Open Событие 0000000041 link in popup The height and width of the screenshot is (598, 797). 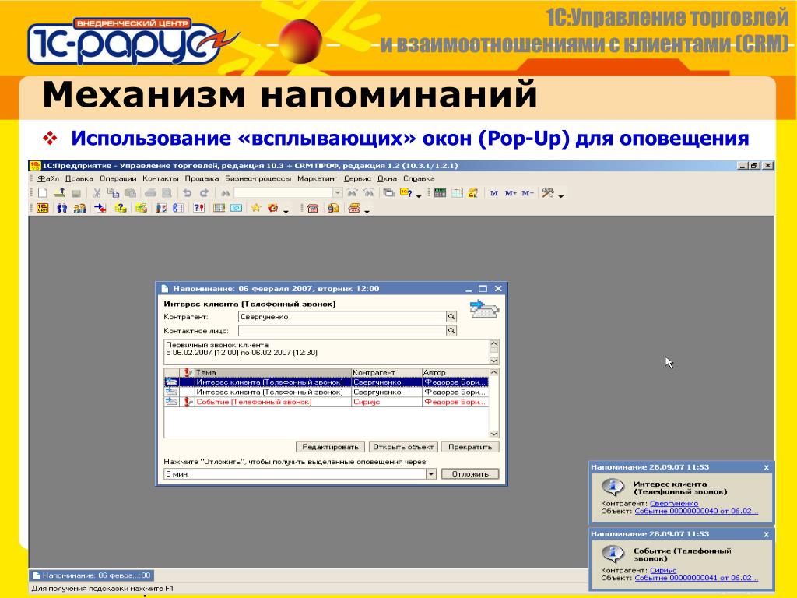pyautogui.click(x=697, y=579)
